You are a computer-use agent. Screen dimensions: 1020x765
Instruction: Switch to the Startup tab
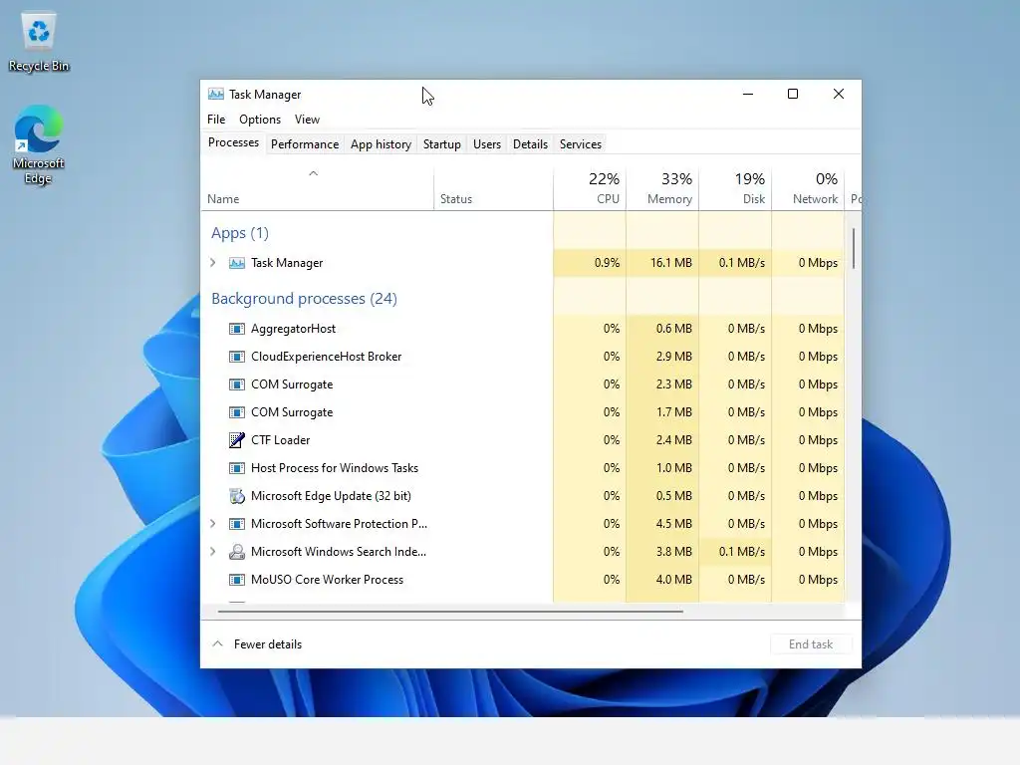441,144
